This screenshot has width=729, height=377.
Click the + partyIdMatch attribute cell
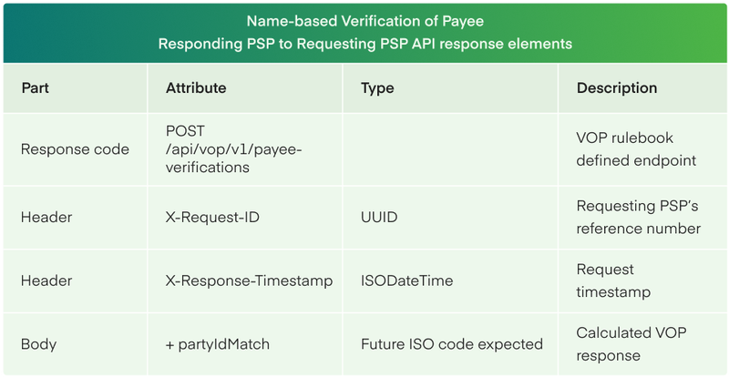(x=245, y=344)
